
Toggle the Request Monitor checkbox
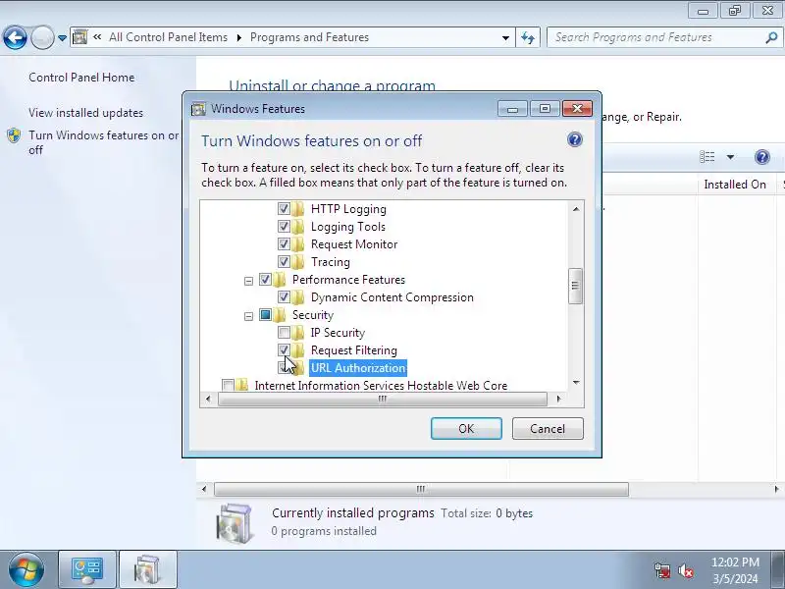(x=284, y=243)
